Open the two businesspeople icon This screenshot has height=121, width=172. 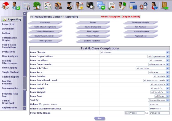(58, 6)
